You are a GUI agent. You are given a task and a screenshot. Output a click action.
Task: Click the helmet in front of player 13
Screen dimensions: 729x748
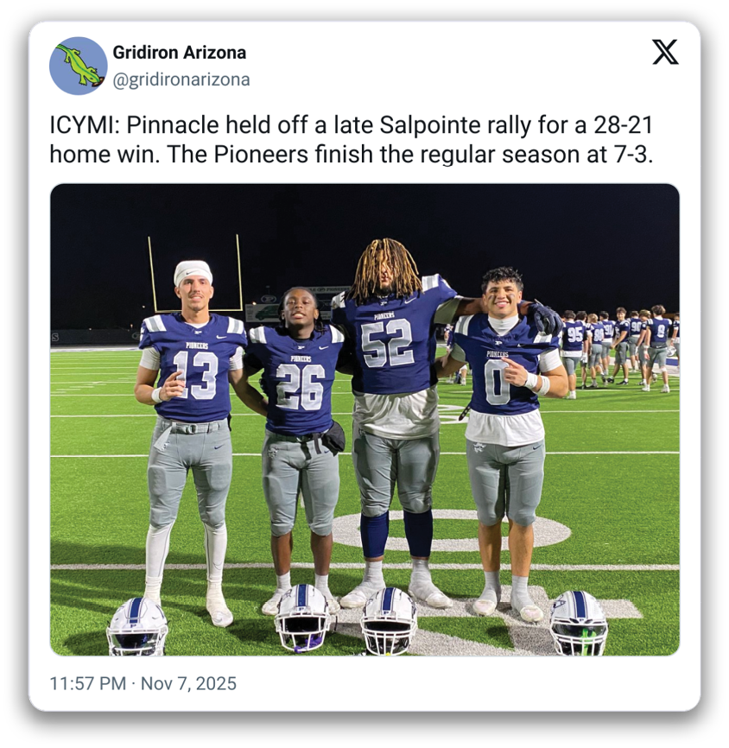coord(137,626)
